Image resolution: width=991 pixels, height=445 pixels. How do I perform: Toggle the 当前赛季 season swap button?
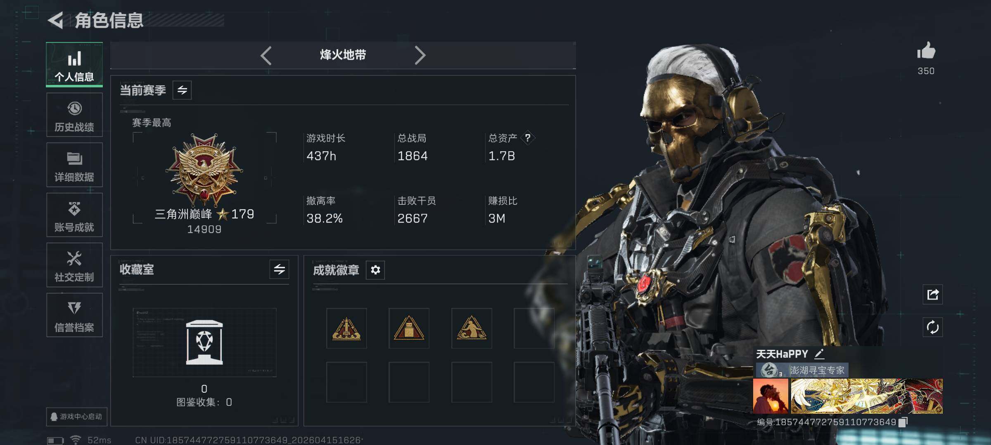182,90
